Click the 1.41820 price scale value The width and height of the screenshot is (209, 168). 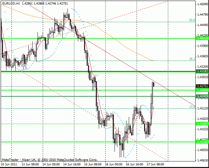pyautogui.click(x=203, y=119)
